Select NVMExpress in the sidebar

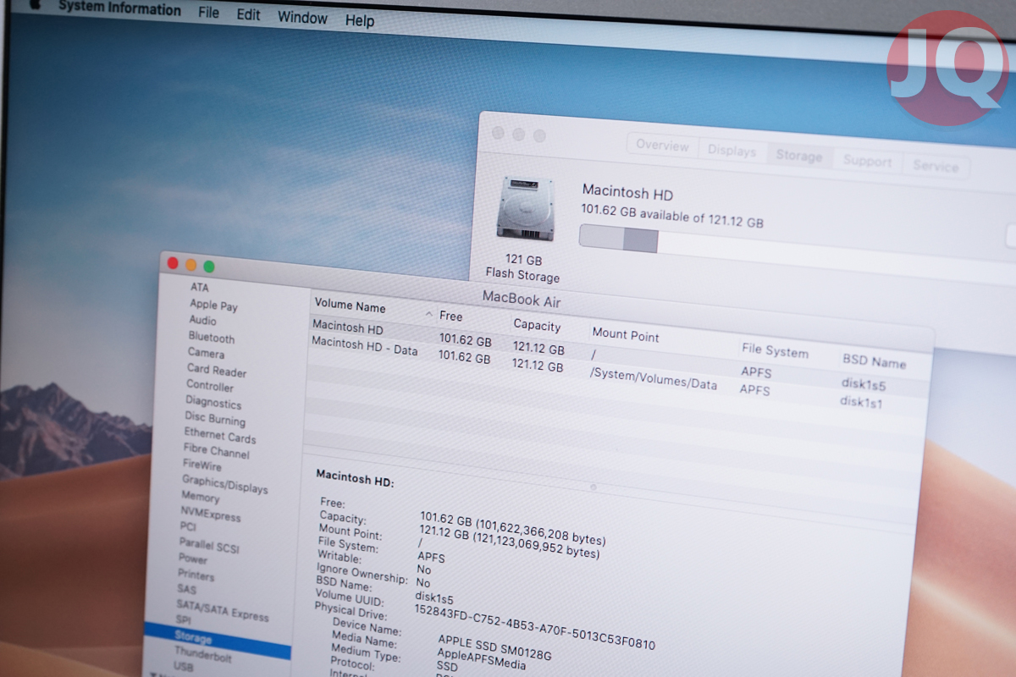[210, 515]
